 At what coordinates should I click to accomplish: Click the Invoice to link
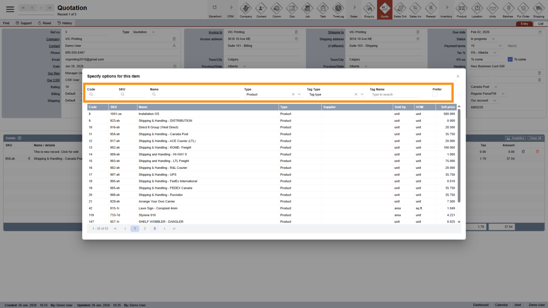215,32
